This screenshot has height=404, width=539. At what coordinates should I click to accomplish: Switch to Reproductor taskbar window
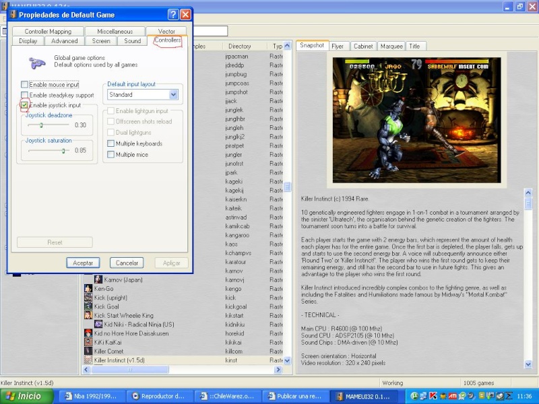click(159, 396)
